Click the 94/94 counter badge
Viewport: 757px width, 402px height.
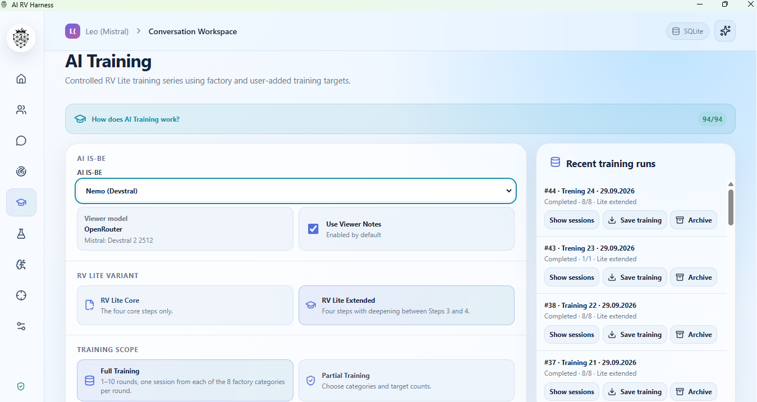[x=711, y=119]
